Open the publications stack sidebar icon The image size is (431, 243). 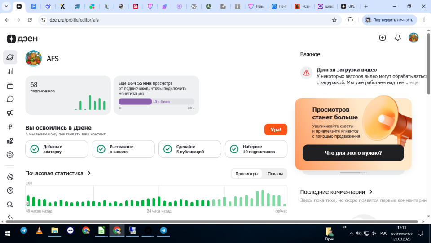(x=10, y=85)
